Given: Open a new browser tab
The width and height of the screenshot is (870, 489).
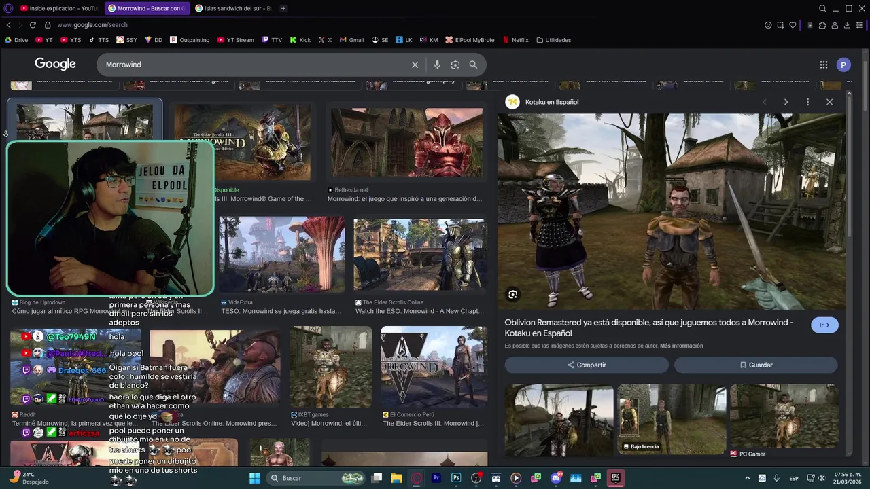Looking at the screenshot, I should tap(283, 8).
